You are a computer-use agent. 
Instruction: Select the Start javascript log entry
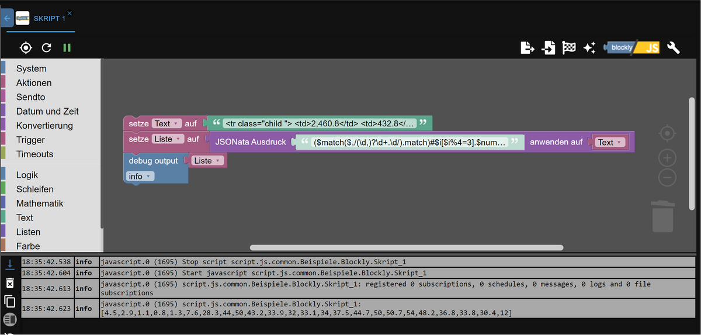tap(359, 272)
